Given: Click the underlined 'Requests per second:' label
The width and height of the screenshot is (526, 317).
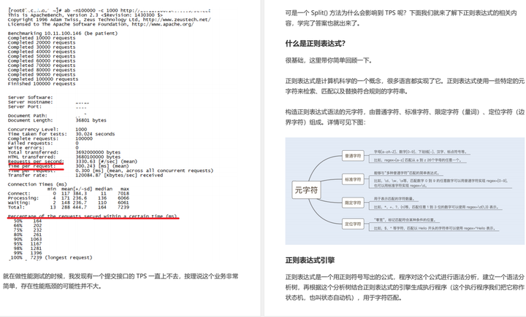Looking at the screenshot, I should tap(36, 161).
